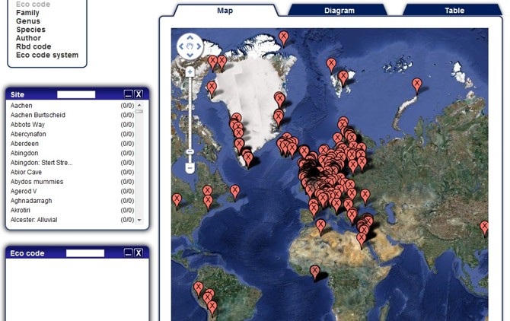Zoom in with the plus button
Image resolution: width=510 pixels, height=321 pixels.
coord(190,72)
